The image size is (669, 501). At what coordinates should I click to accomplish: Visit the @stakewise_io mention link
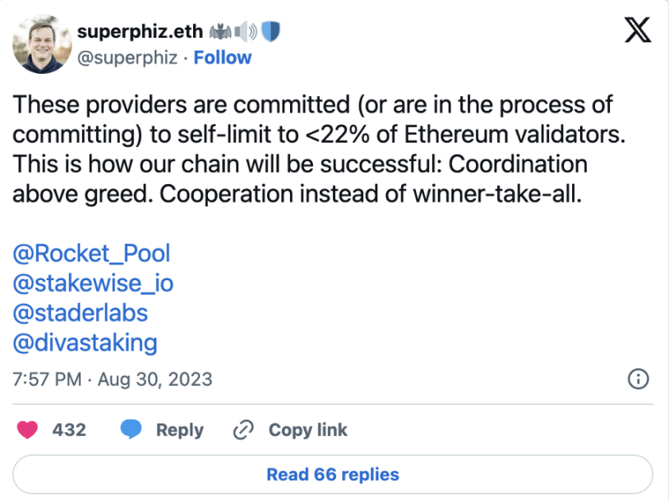(x=94, y=283)
